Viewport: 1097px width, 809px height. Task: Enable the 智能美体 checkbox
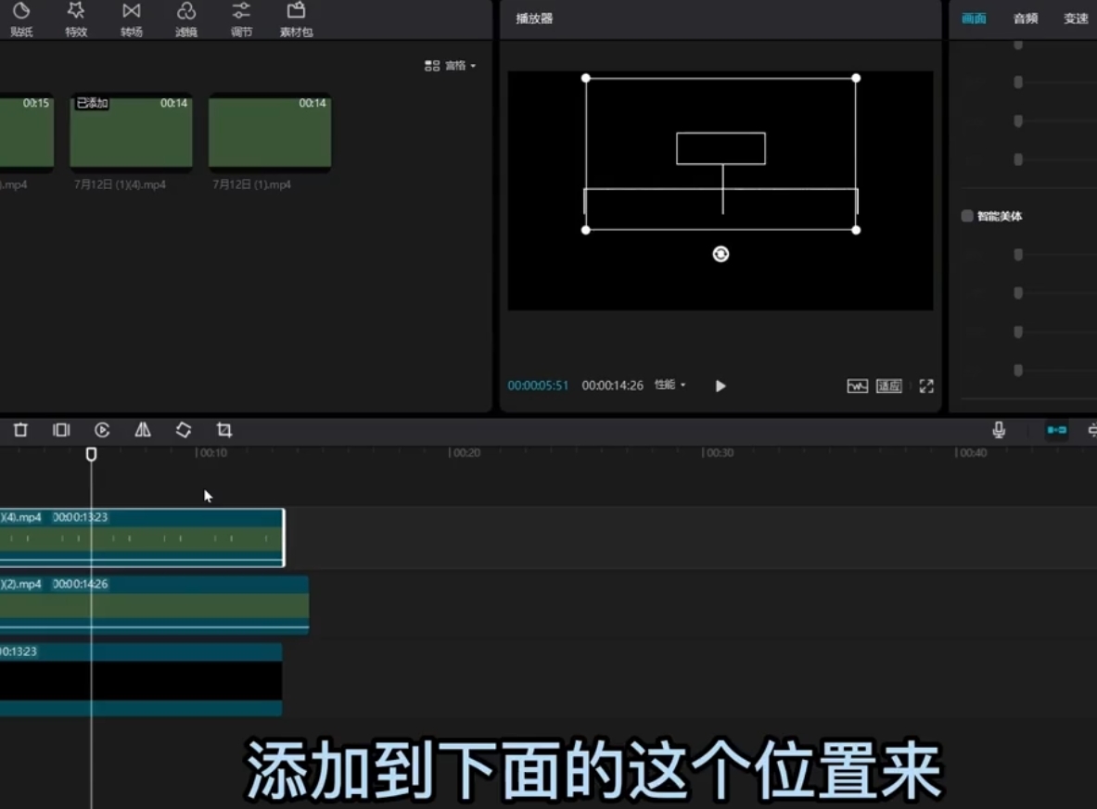coord(967,216)
